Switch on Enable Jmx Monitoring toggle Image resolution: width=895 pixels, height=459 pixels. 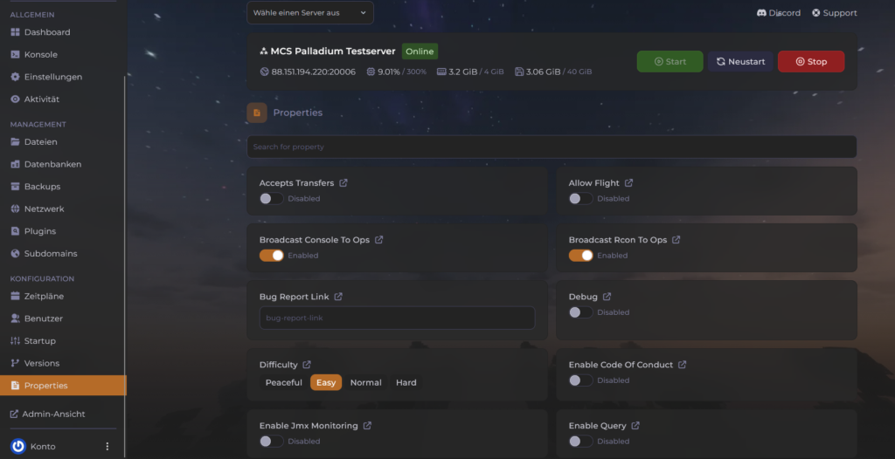(271, 442)
